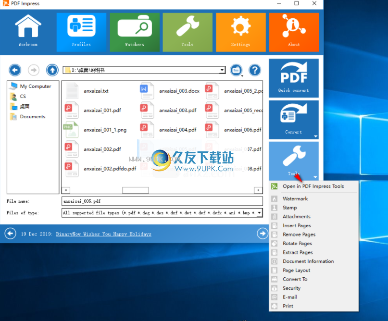Click the Tools wrench side button
This screenshot has width=388, height=321.
[294, 161]
